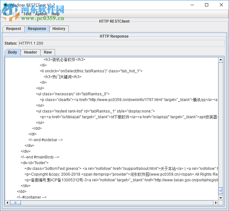229x211 pixels.
Task: Switch to the Header sub-tab
Action: 30,52
